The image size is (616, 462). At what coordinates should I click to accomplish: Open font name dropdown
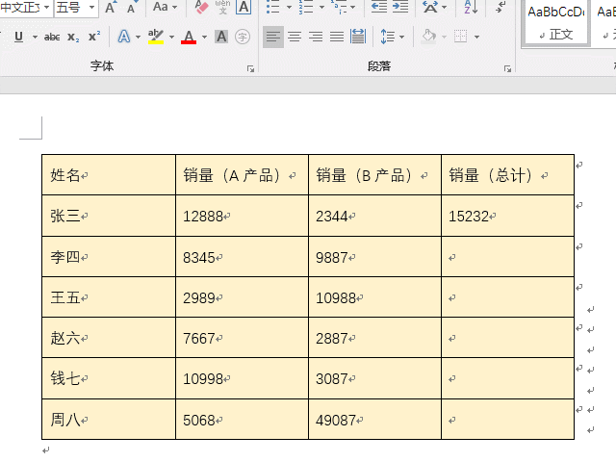(x=46, y=7)
